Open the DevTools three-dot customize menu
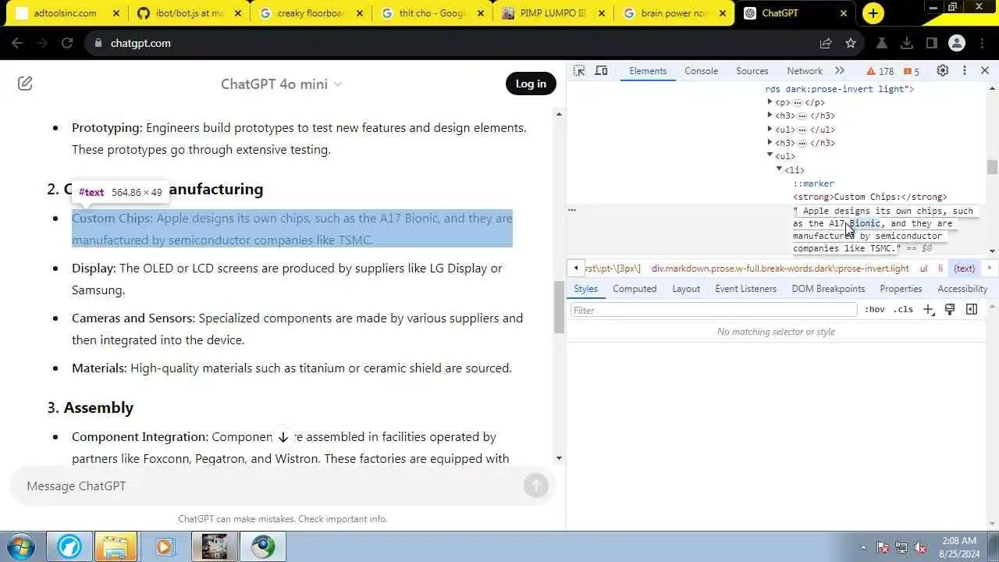999x562 pixels. click(x=965, y=70)
